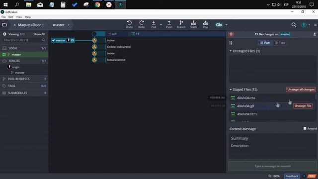Click Unstage File for 404/404.gif

(303, 106)
